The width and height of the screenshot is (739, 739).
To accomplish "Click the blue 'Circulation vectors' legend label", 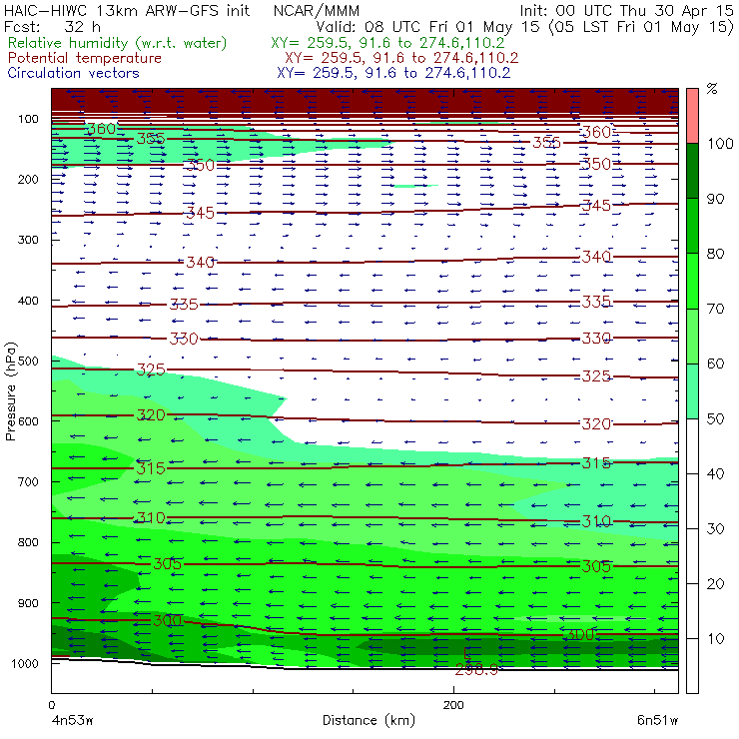I will [x=74, y=73].
